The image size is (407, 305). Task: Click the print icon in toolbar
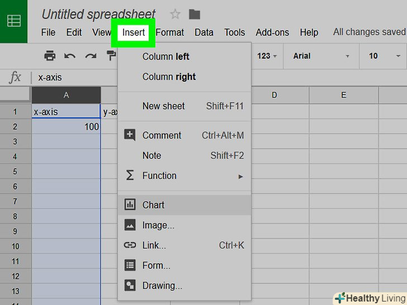click(50, 56)
